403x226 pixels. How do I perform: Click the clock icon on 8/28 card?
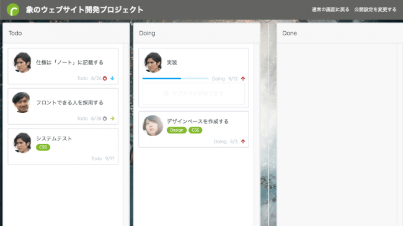click(x=105, y=119)
